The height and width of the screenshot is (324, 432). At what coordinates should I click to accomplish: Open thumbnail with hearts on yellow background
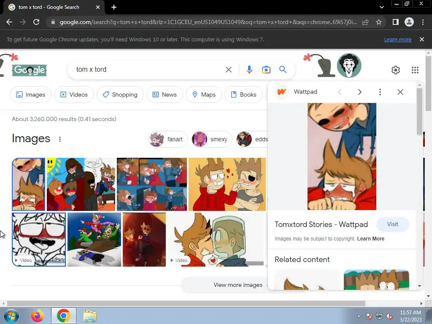227,184
